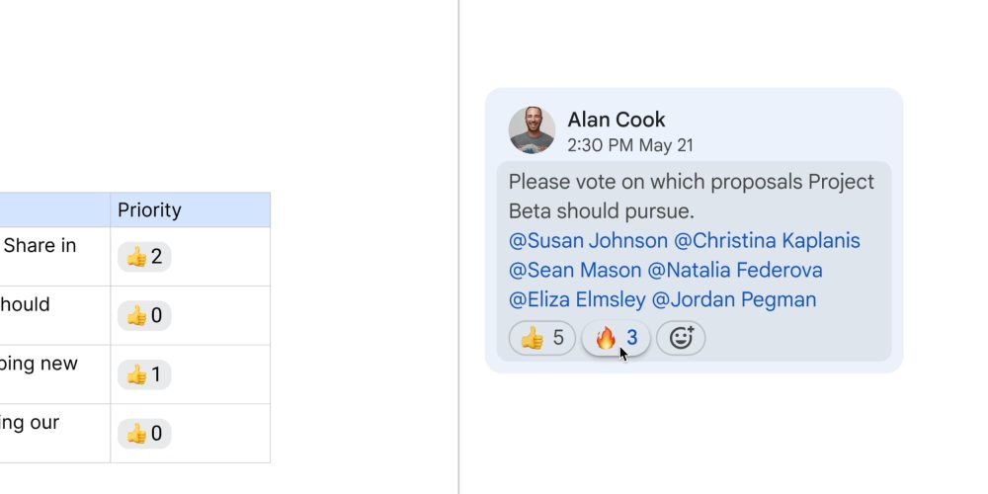Viewport: 988px width, 494px height.
Task: Click the @Susan Johnson mention
Action: coord(588,241)
